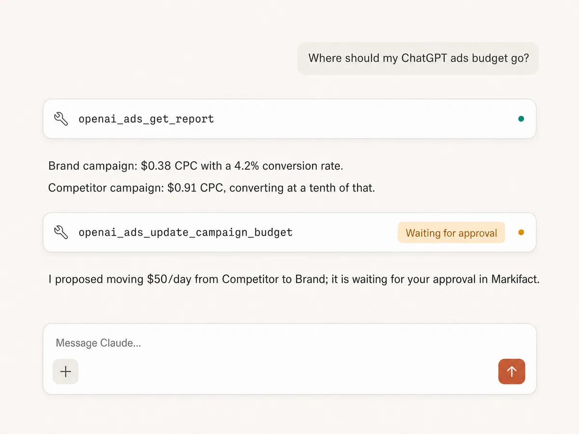Expand the openai_ads_get_report tool card

[289, 119]
